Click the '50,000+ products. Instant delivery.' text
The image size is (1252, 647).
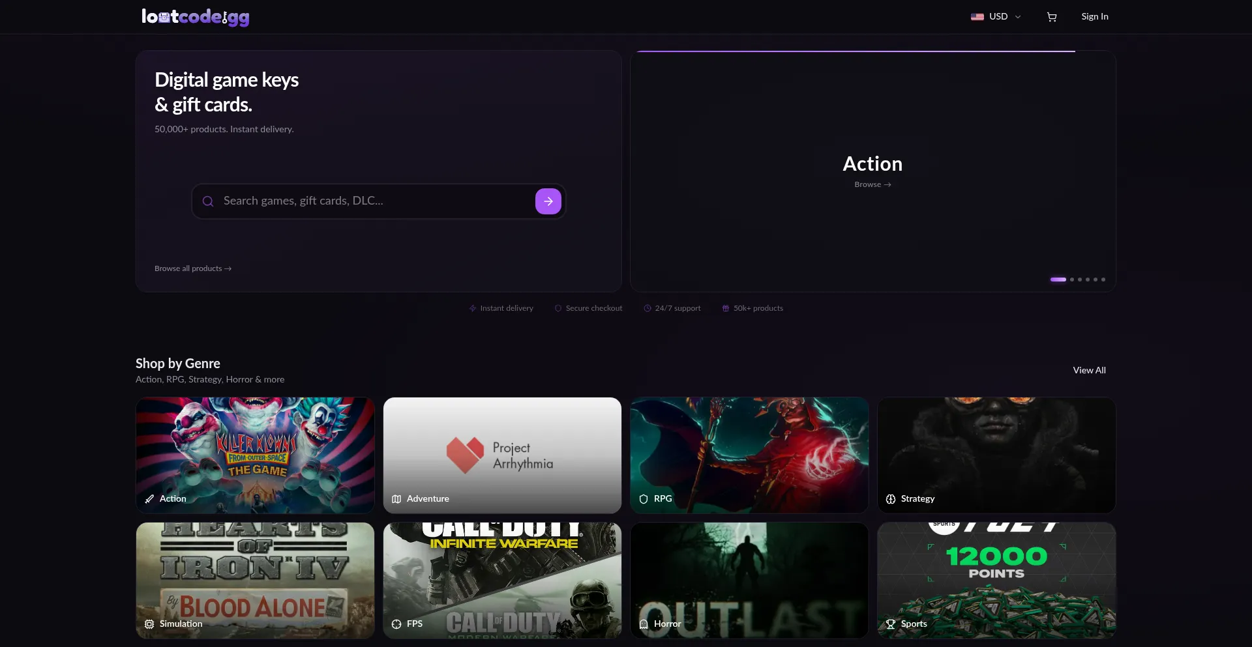point(224,129)
